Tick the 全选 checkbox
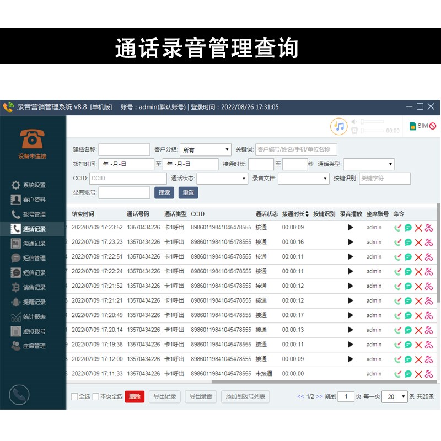This screenshot has height=441, width=441. (74, 396)
